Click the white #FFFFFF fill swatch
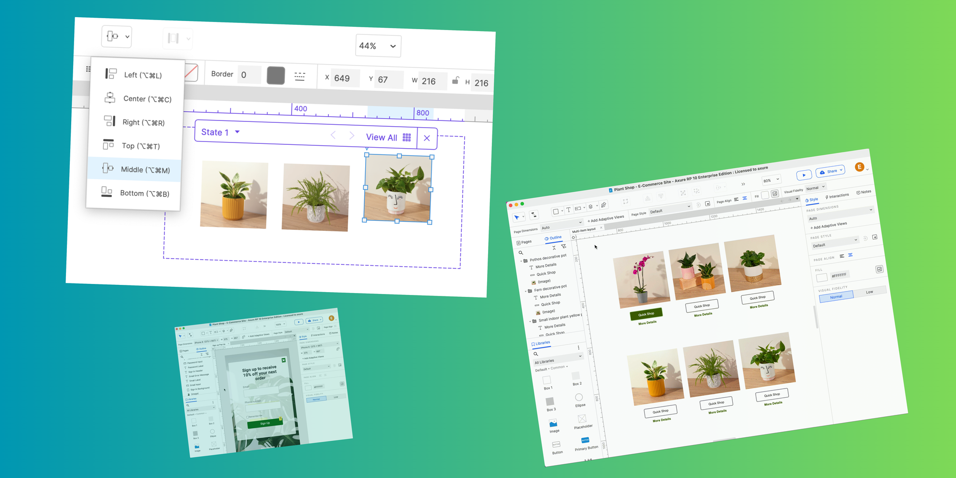This screenshot has width=956, height=478. (x=822, y=277)
